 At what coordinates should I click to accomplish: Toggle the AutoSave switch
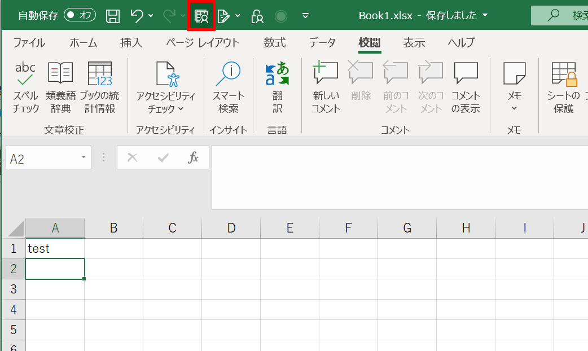[x=80, y=15]
